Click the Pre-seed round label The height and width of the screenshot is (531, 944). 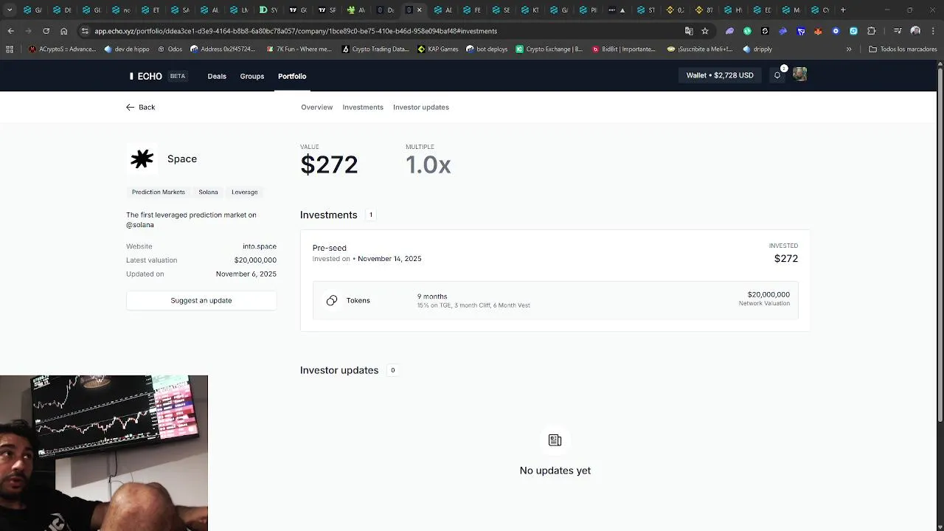click(330, 248)
